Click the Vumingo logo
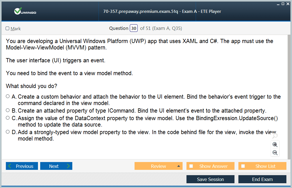Viewport: 292px width, 188px height. [25, 11]
